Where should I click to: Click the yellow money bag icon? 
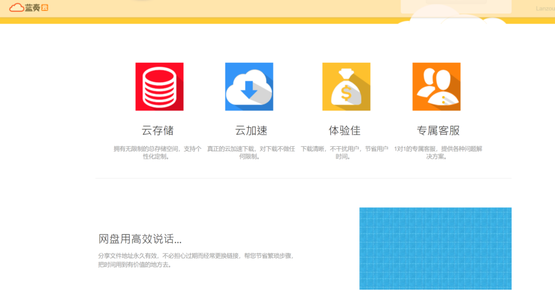(346, 87)
